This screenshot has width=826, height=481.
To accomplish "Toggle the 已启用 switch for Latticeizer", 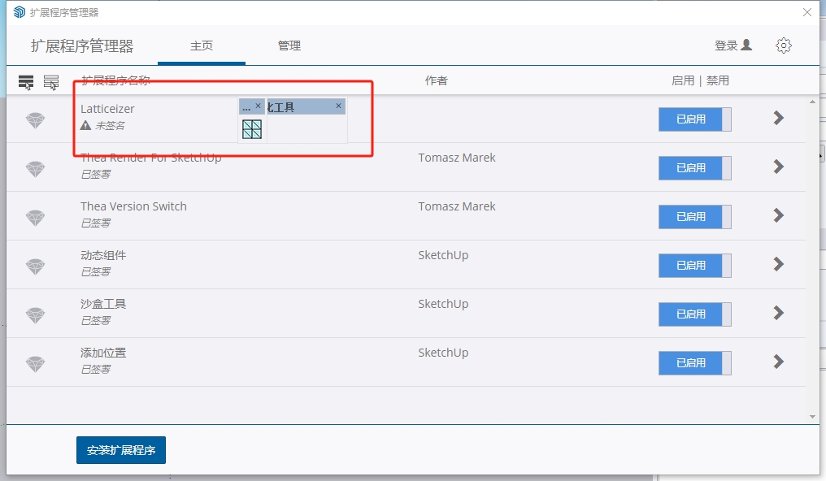I will (695, 119).
